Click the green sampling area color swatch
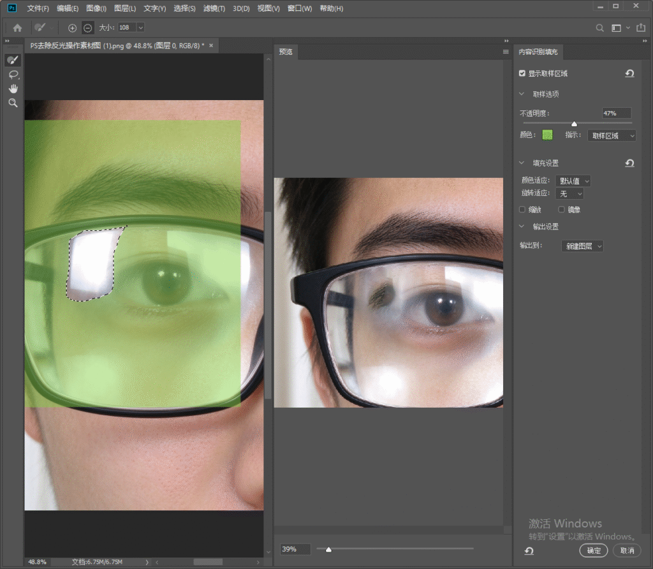The height and width of the screenshot is (569, 653). (547, 135)
